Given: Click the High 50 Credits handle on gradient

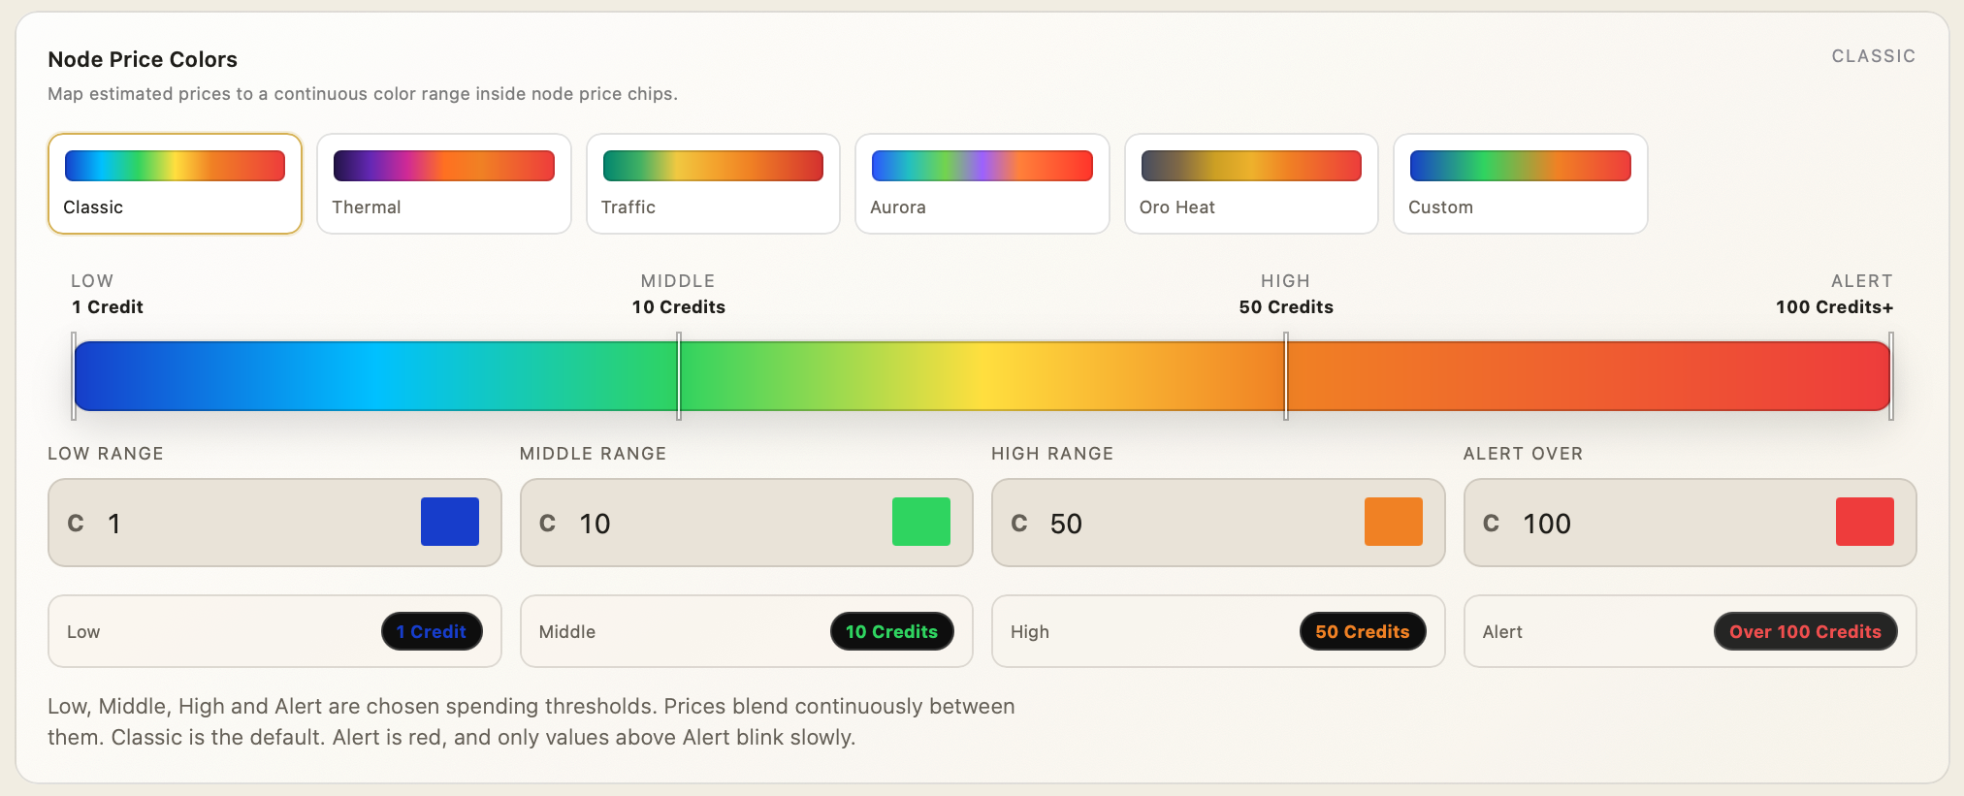Looking at the screenshot, I should tap(1286, 376).
